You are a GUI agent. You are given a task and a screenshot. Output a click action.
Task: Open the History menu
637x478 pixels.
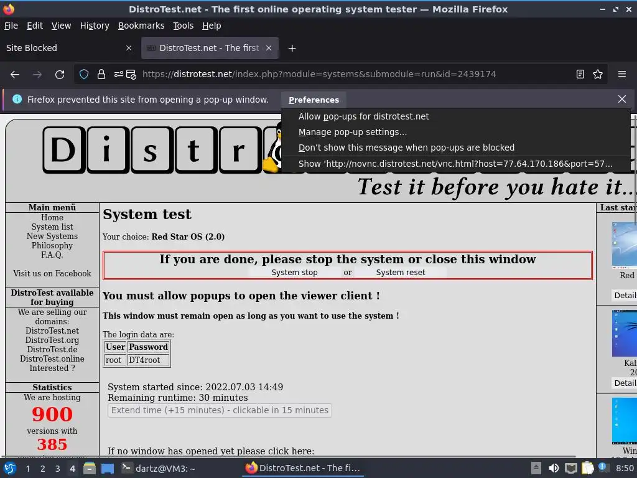point(95,26)
